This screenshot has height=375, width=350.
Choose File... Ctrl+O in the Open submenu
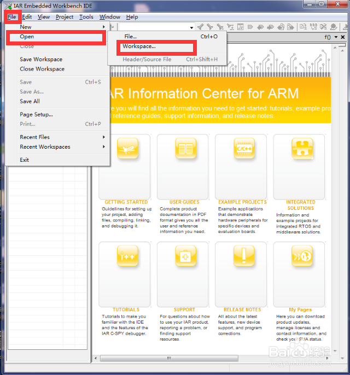click(167, 37)
